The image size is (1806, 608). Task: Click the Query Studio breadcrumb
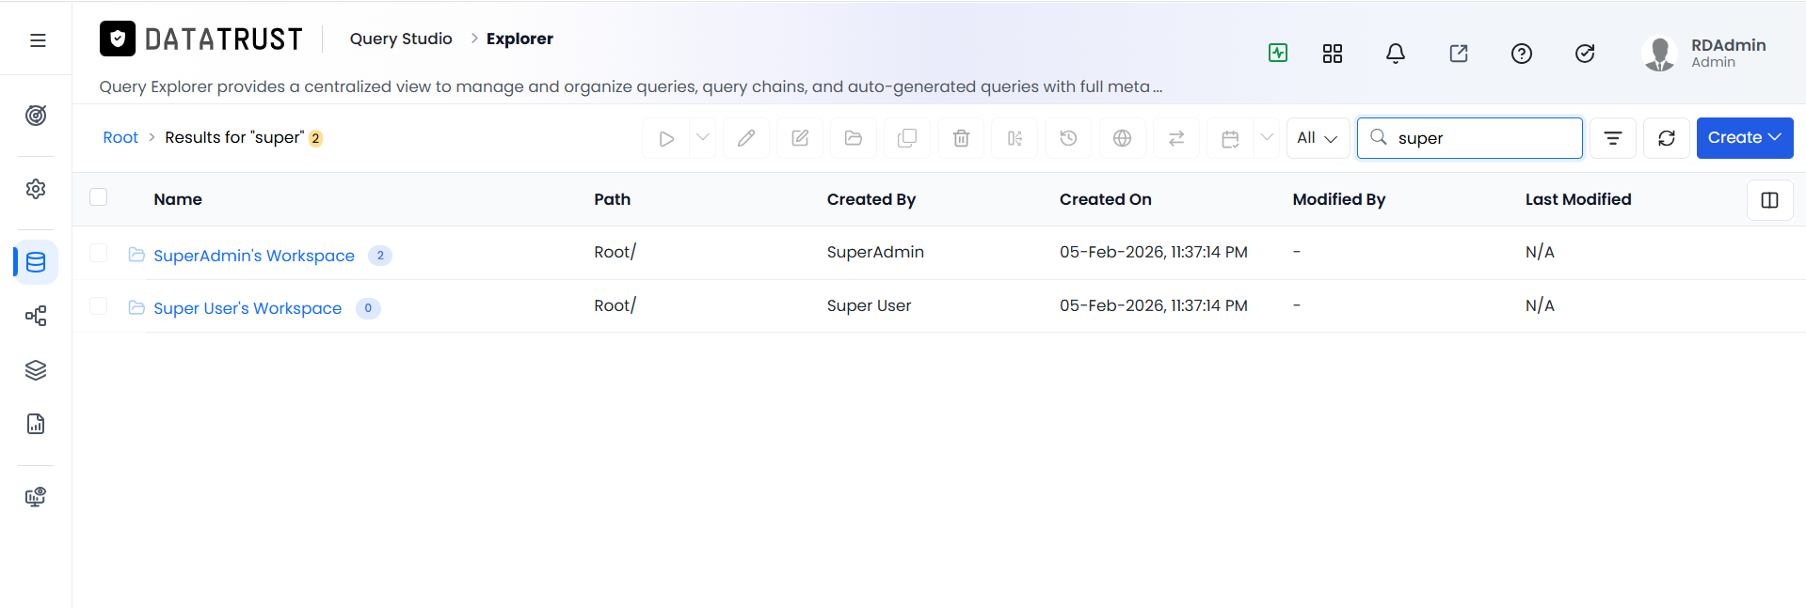point(401,39)
